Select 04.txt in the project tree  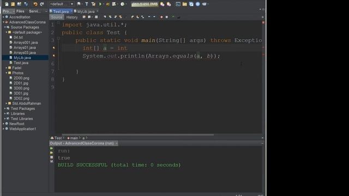(x=18, y=38)
